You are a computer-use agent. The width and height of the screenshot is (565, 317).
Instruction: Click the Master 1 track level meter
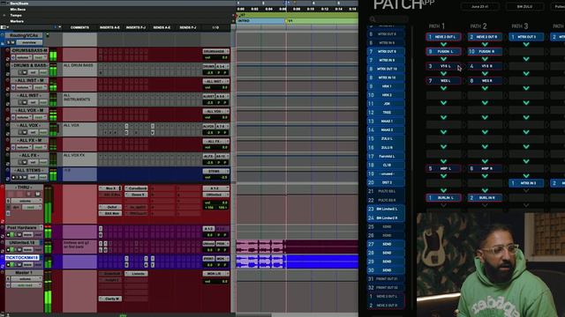[48, 291]
